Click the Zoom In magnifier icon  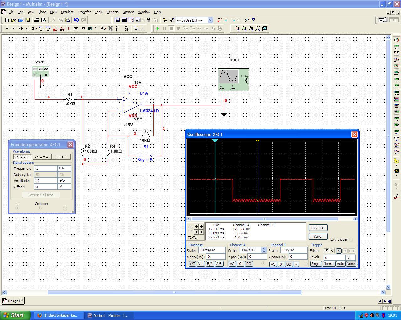[x=237, y=28]
